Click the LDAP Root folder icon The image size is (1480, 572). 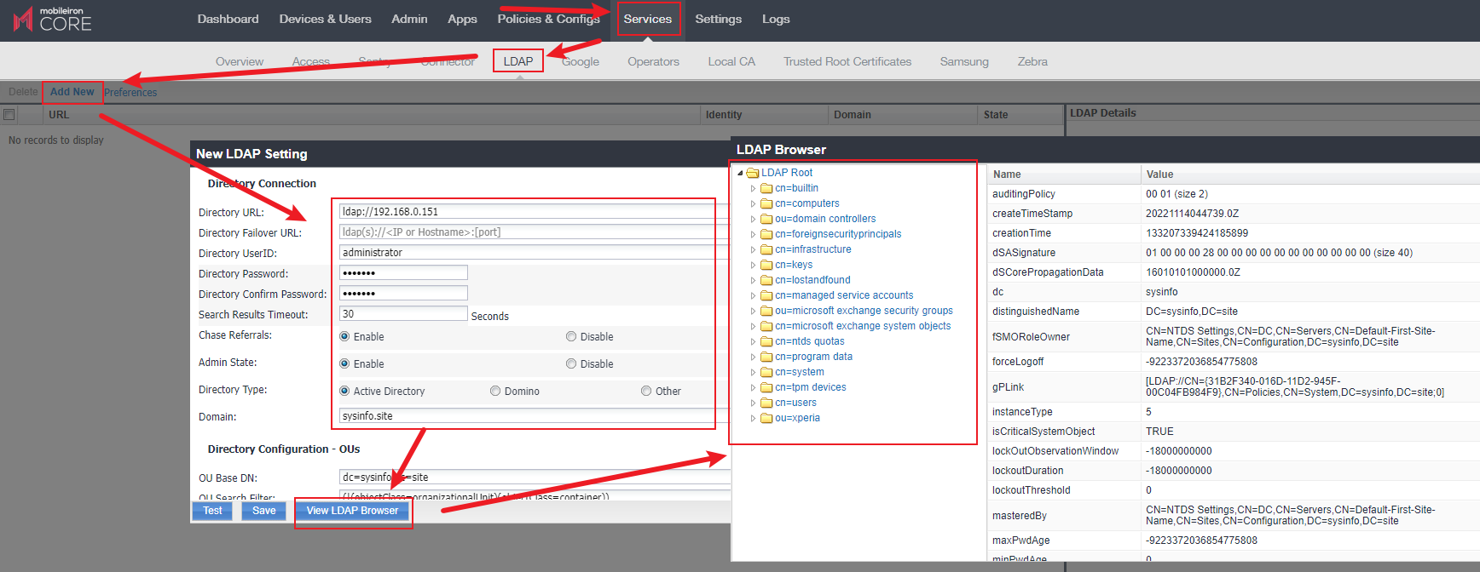point(753,173)
